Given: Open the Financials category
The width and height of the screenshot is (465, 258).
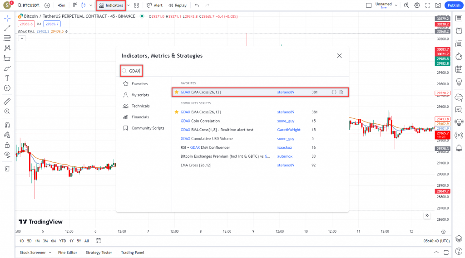Looking at the screenshot, I should [140, 117].
